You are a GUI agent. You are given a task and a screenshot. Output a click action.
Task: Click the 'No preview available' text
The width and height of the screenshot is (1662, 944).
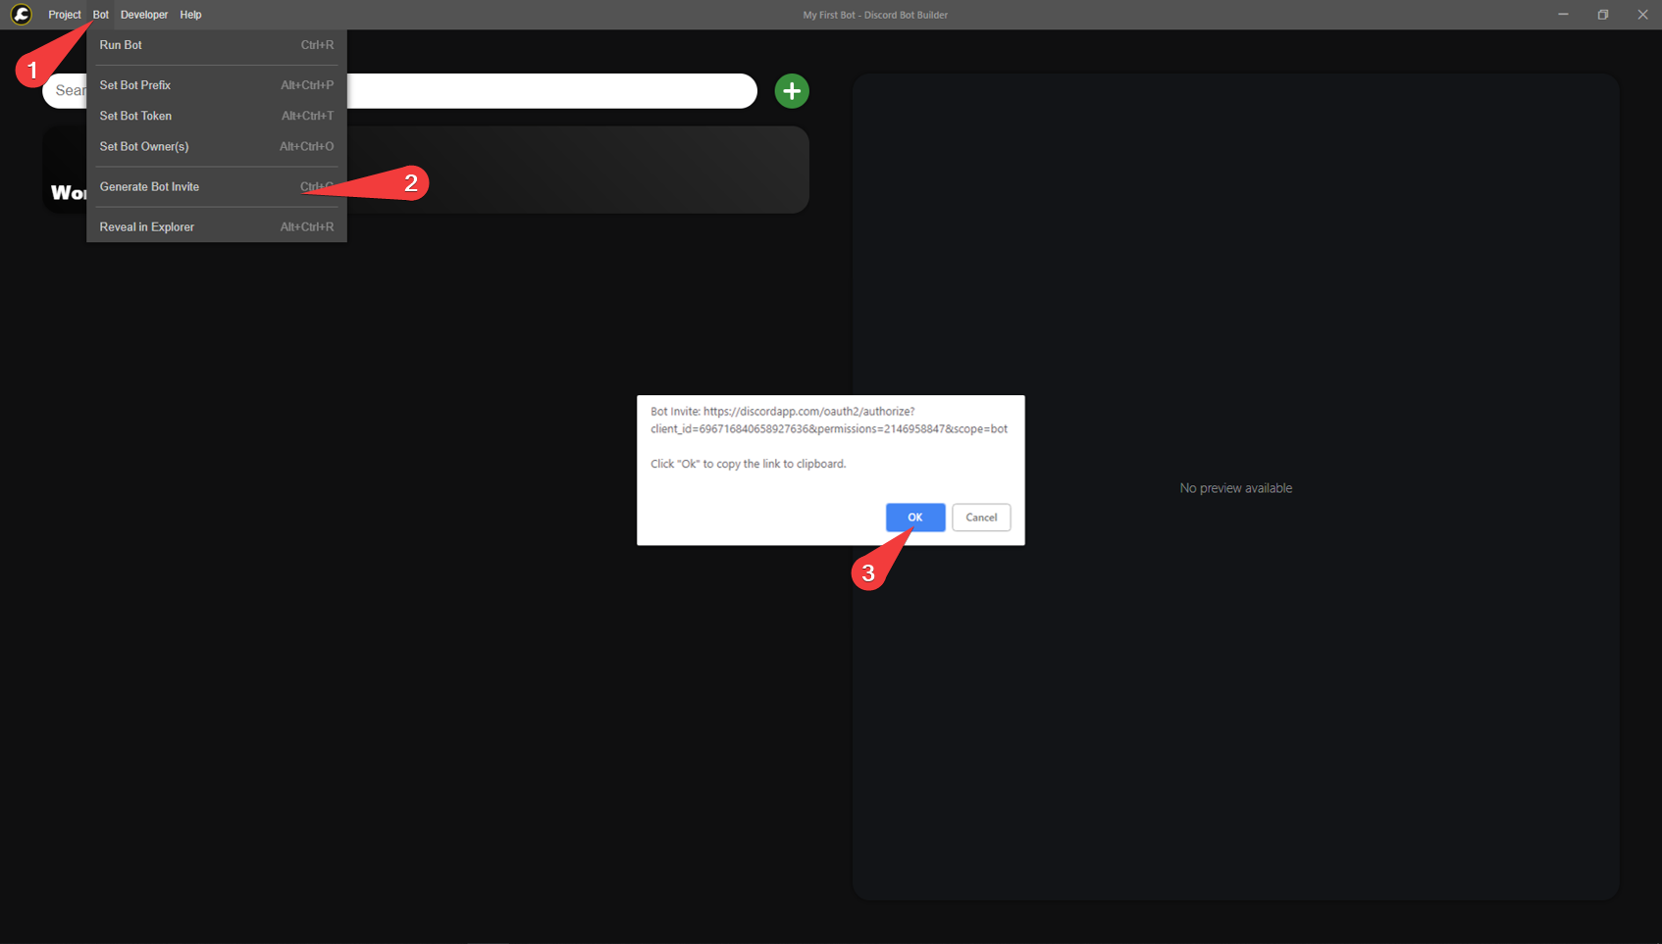[1236, 488]
